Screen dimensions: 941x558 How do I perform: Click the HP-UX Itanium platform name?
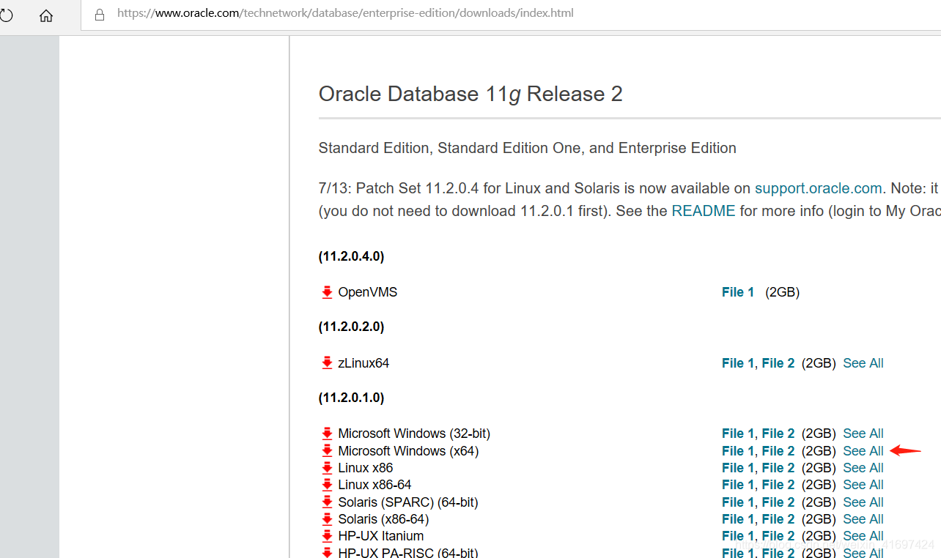380,536
